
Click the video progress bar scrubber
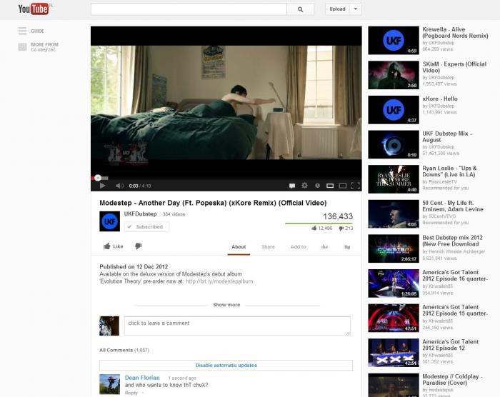tap(98, 178)
